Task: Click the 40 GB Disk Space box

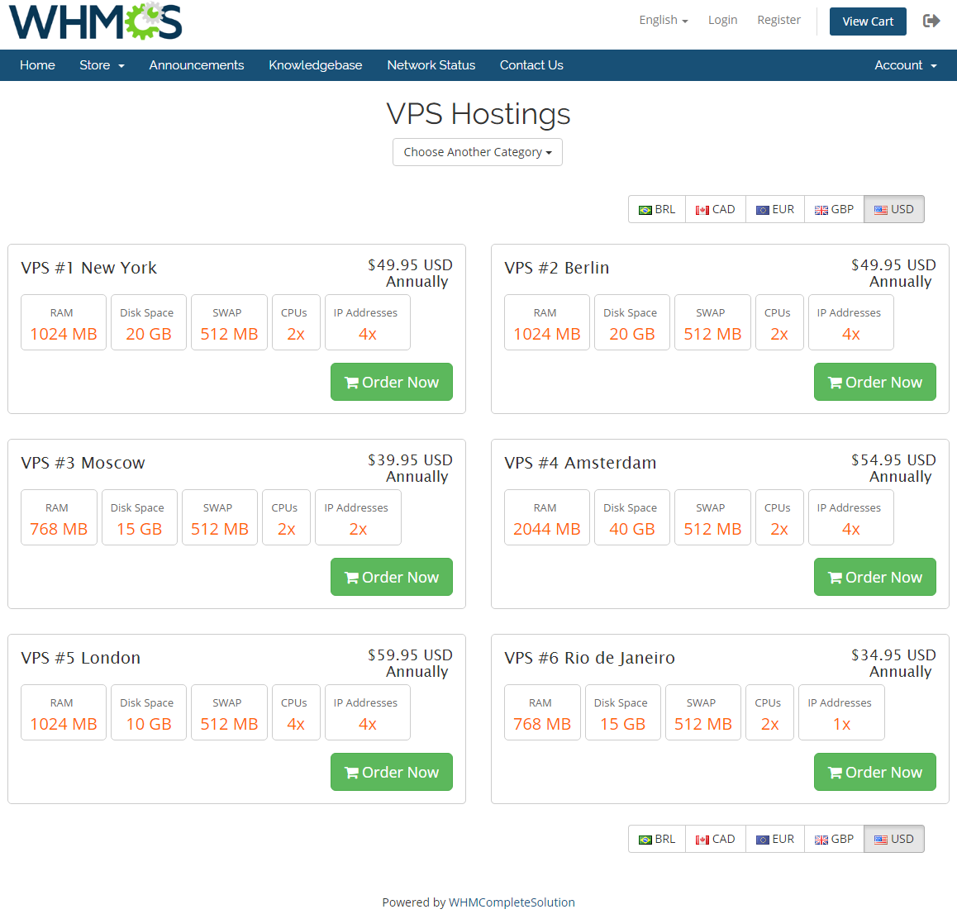Action: click(x=631, y=517)
